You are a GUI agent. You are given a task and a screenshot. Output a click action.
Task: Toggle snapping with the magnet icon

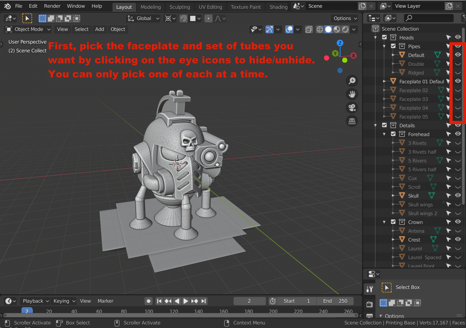tap(183, 18)
